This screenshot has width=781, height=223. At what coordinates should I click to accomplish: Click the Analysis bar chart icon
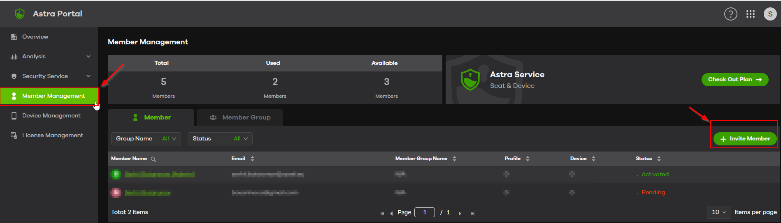point(14,57)
